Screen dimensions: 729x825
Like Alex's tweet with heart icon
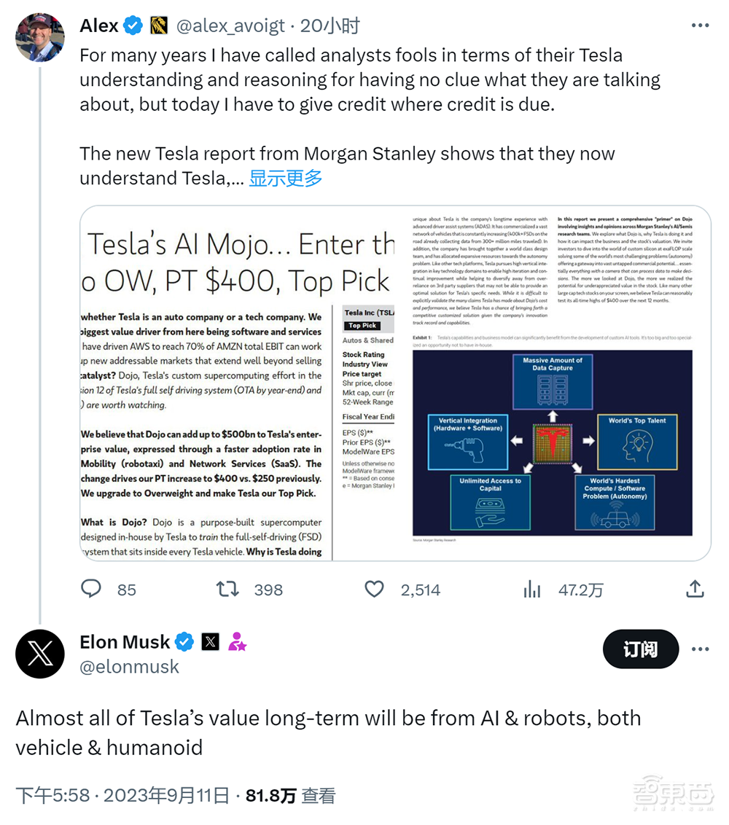point(374,589)
